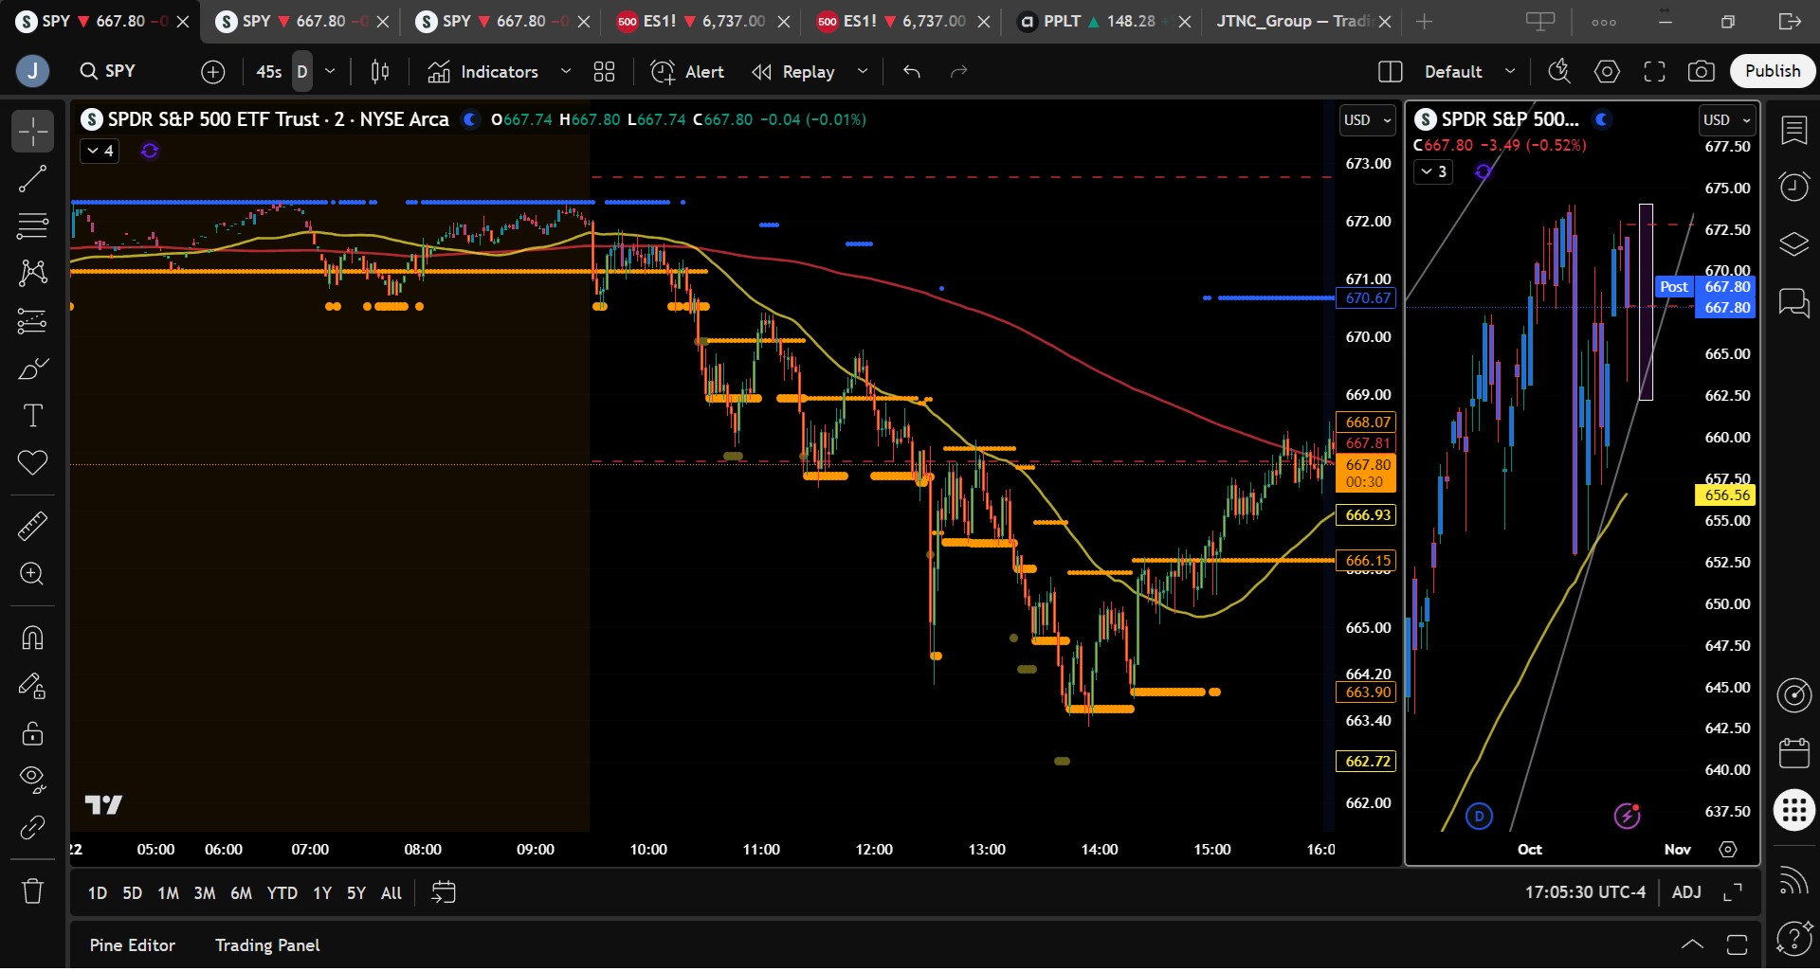Enter fullscreen chart mode

tap(1654, 71)
